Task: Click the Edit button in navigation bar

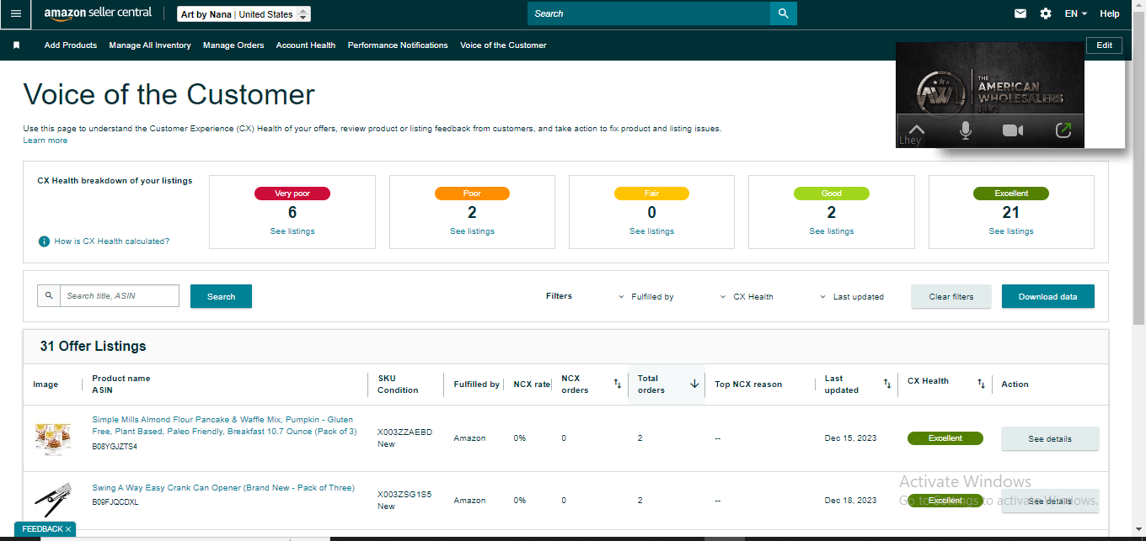Action: click(x=1104, y=45)
